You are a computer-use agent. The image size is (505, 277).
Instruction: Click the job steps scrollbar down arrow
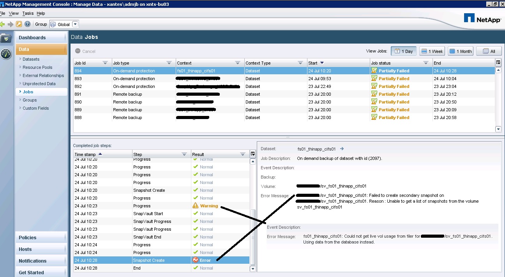pyautogui.click(x=252, y=268)
